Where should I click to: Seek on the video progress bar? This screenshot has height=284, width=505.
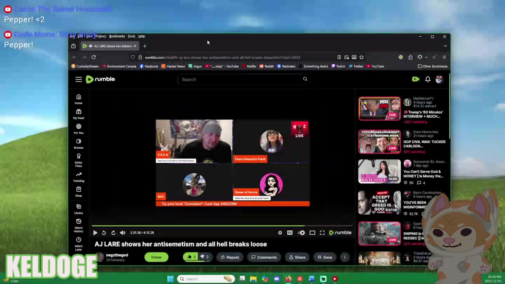222,226
